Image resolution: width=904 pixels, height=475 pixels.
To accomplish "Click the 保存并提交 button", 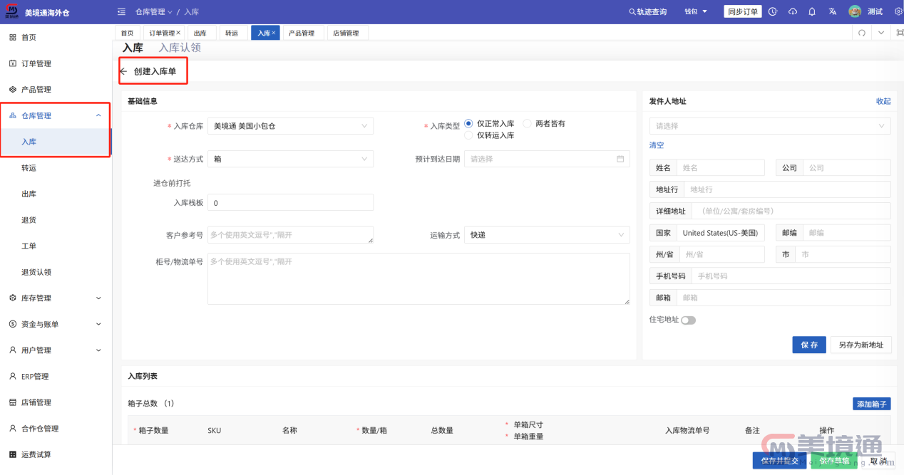I will (x=780, y=461).
